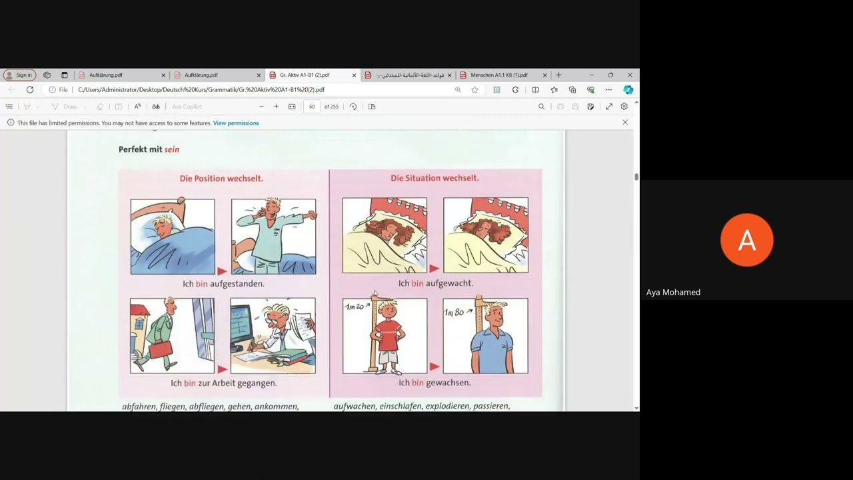853x480 pixels.
Task: Open PDF viewer settings gear
Action: (624, 107)
